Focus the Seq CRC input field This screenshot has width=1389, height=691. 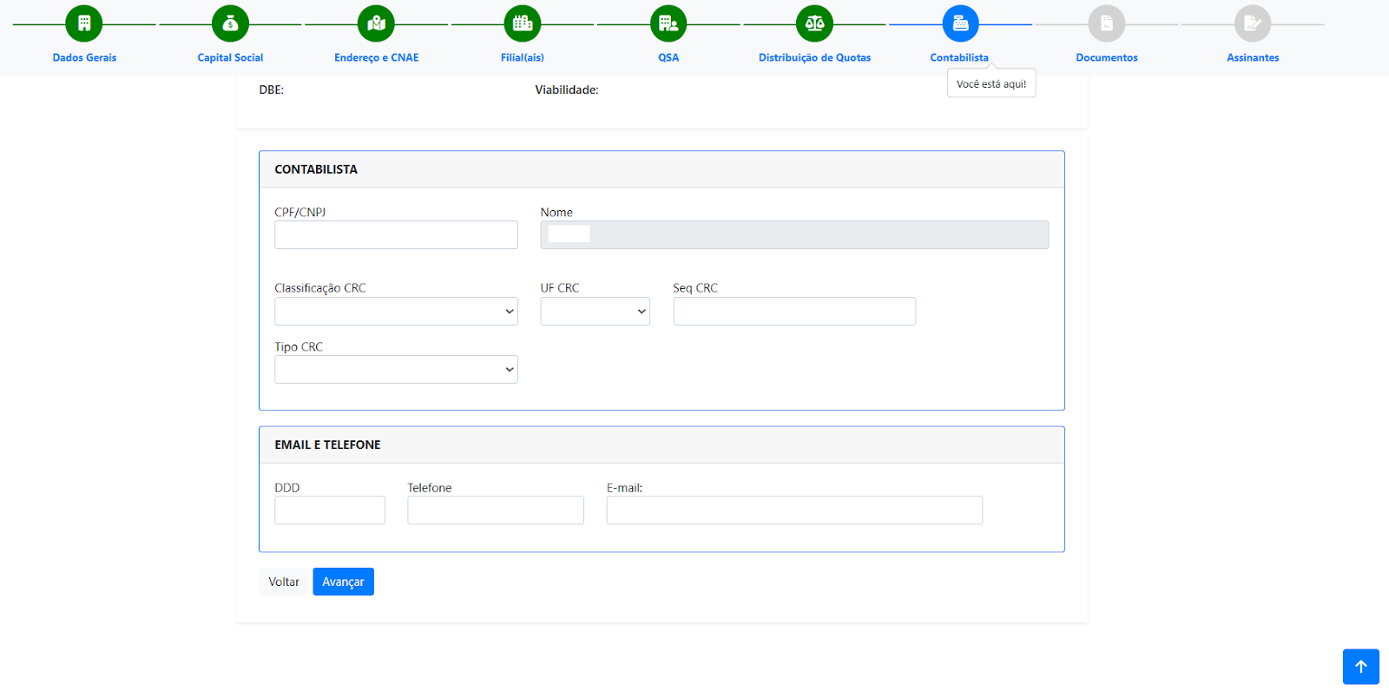click(794, 312)
